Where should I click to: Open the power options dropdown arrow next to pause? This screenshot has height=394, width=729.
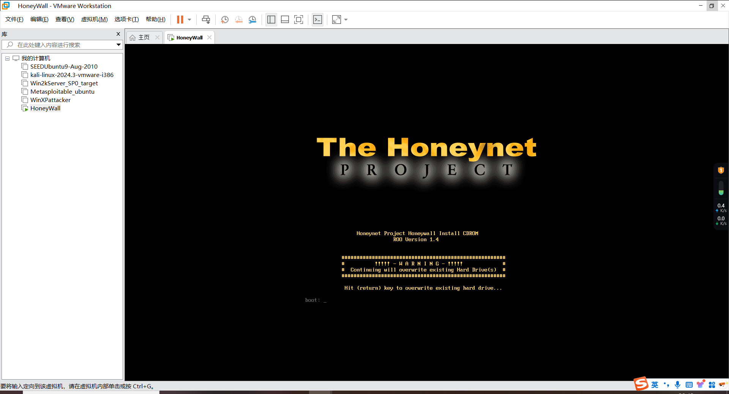(189, 19)
